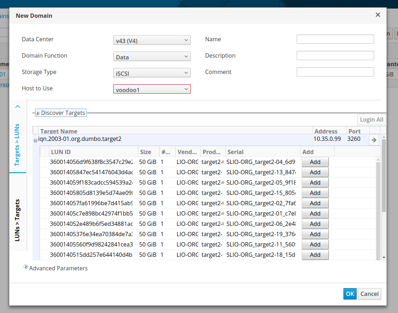Screen dimensions: 398x313
Task: Select the Targets > LUNs tab
Action: pyautogui.click(x=17, y=145)
